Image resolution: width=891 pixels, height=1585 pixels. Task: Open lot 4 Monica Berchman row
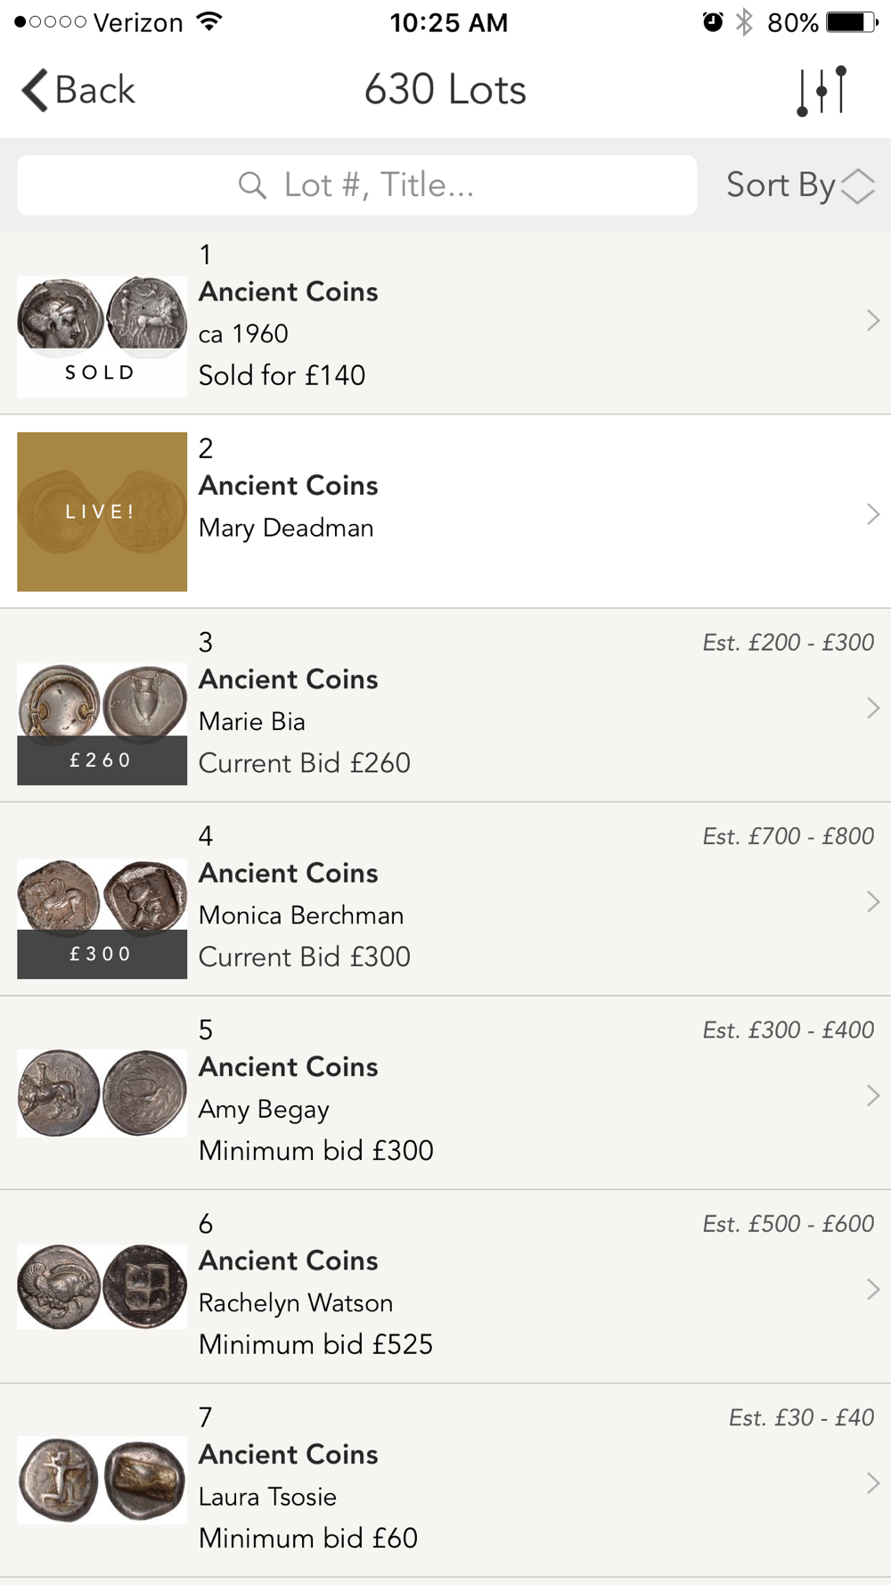445,899
